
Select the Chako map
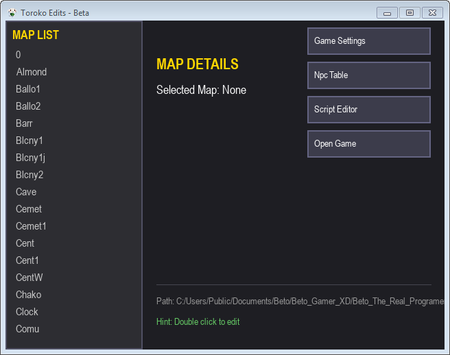[x=28, y=295]
